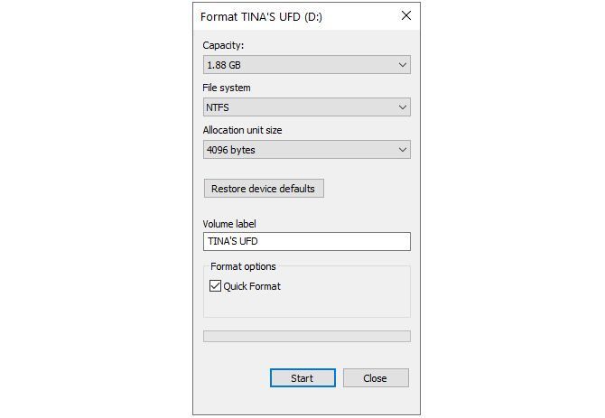The height and width of the screenshot is (418, 605).
Task: Click into the Volume label text field
Action: (306, 242)
